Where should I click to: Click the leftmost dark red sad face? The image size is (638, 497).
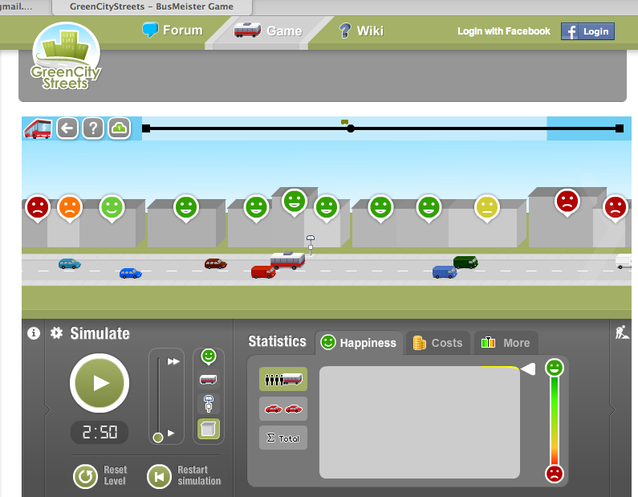tap(38, 208)
